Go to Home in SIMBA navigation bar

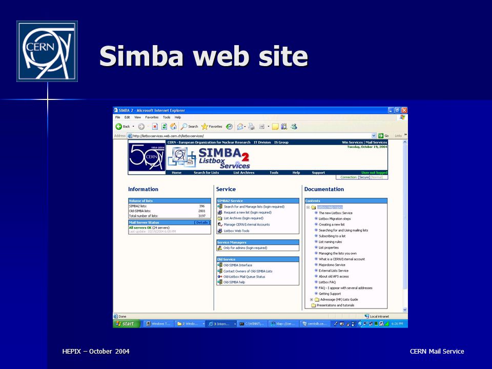click(177, 173)
